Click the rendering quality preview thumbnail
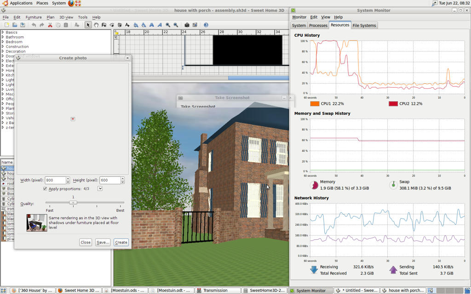 click(37, 223)
